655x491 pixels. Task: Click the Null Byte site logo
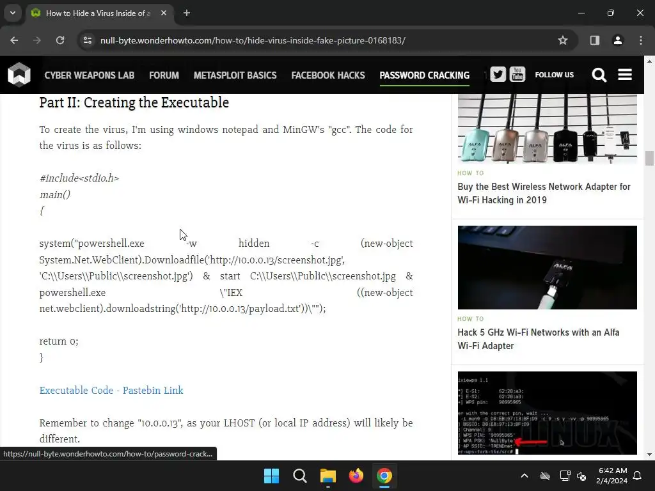[19, 75]
